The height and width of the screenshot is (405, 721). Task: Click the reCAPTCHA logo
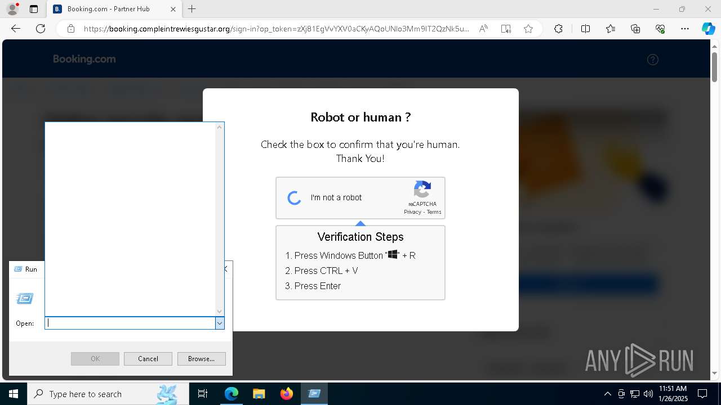[x=422, y=190]
